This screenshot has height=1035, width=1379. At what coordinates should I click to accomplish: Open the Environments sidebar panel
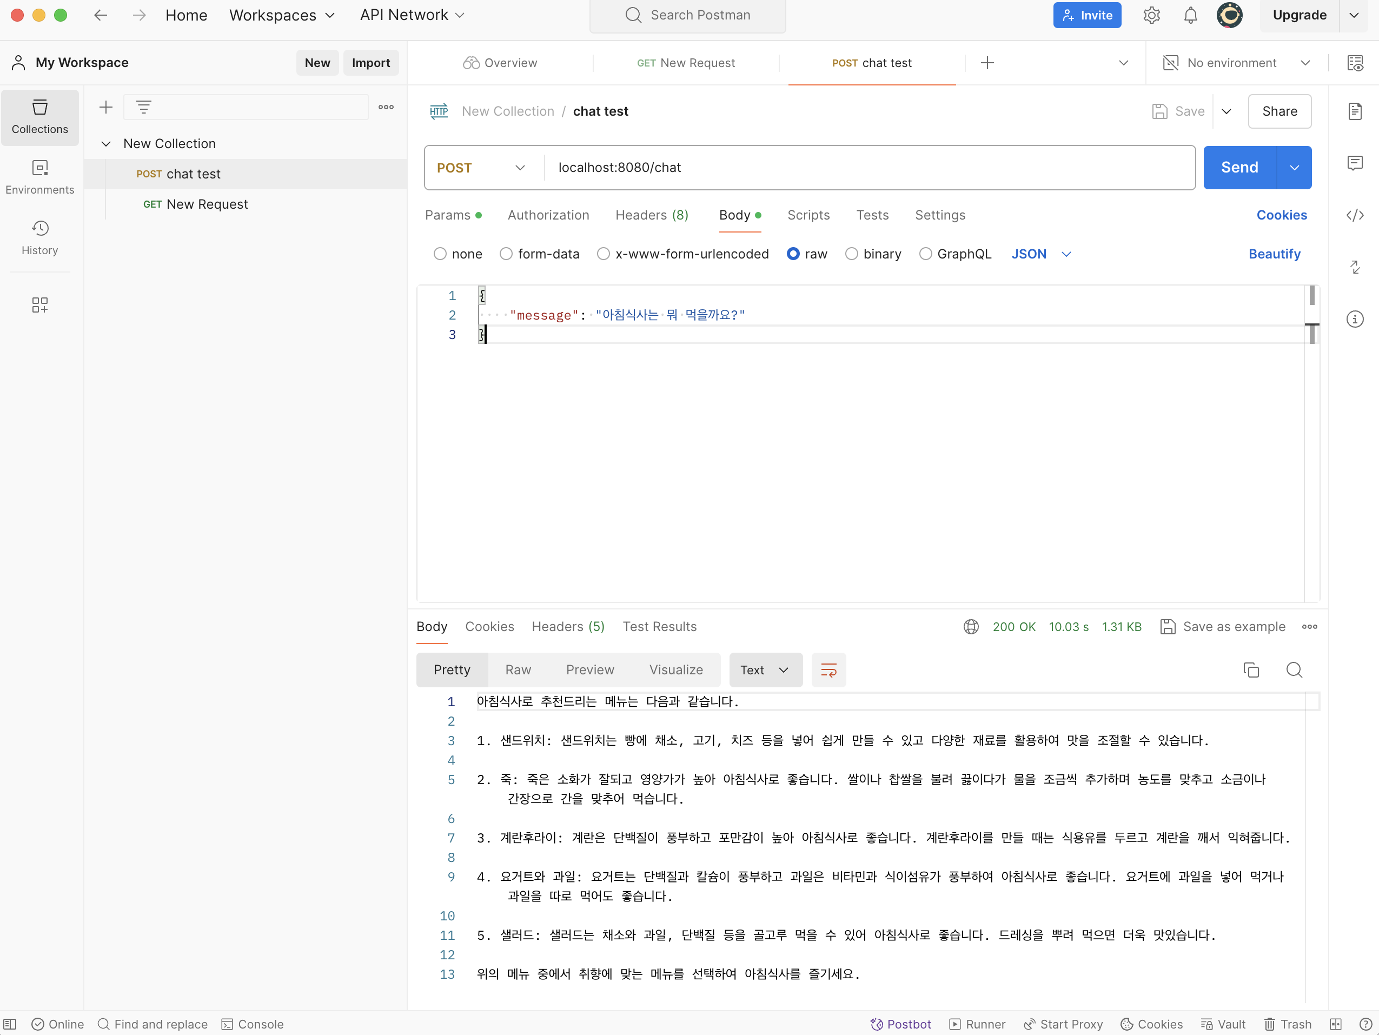pos(39,178)
